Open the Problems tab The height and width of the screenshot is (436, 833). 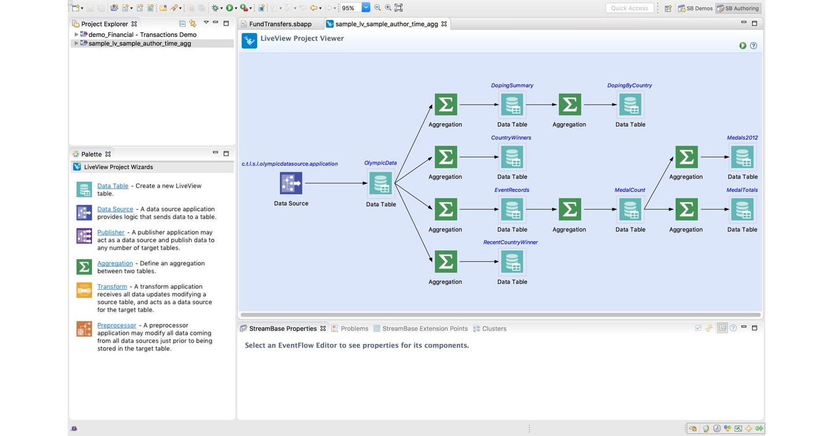point(350,328)
